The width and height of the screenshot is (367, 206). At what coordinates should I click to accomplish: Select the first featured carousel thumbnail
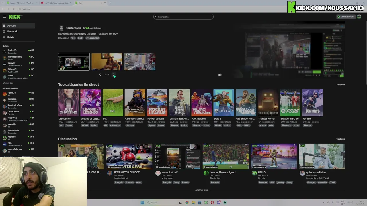(74, 62)
